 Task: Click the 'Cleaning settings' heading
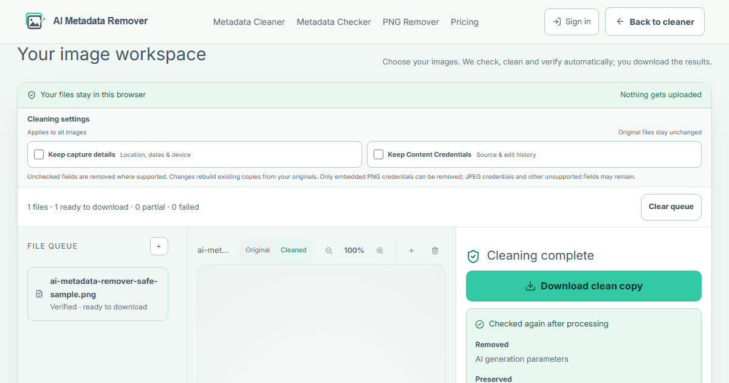(x=58, y=119)
